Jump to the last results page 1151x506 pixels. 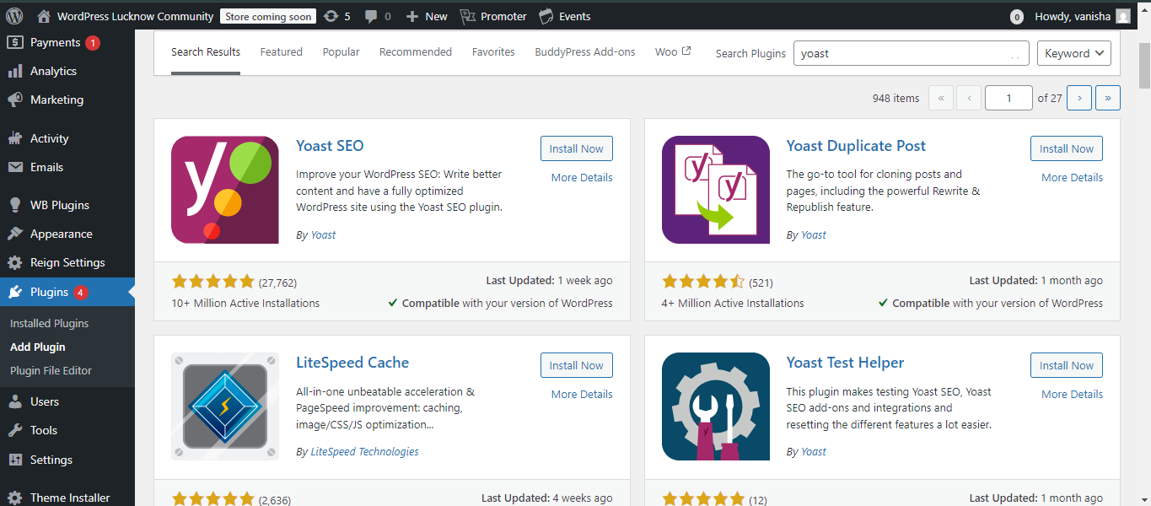point(1107,97)
